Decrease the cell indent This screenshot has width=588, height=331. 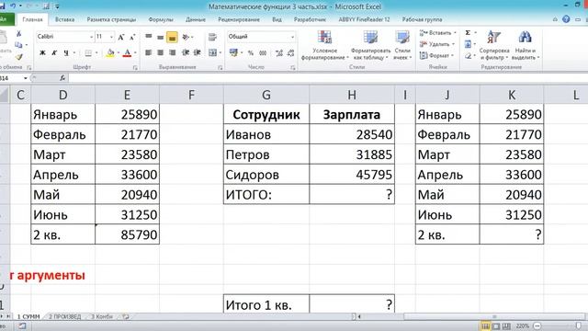coord(186,53)
